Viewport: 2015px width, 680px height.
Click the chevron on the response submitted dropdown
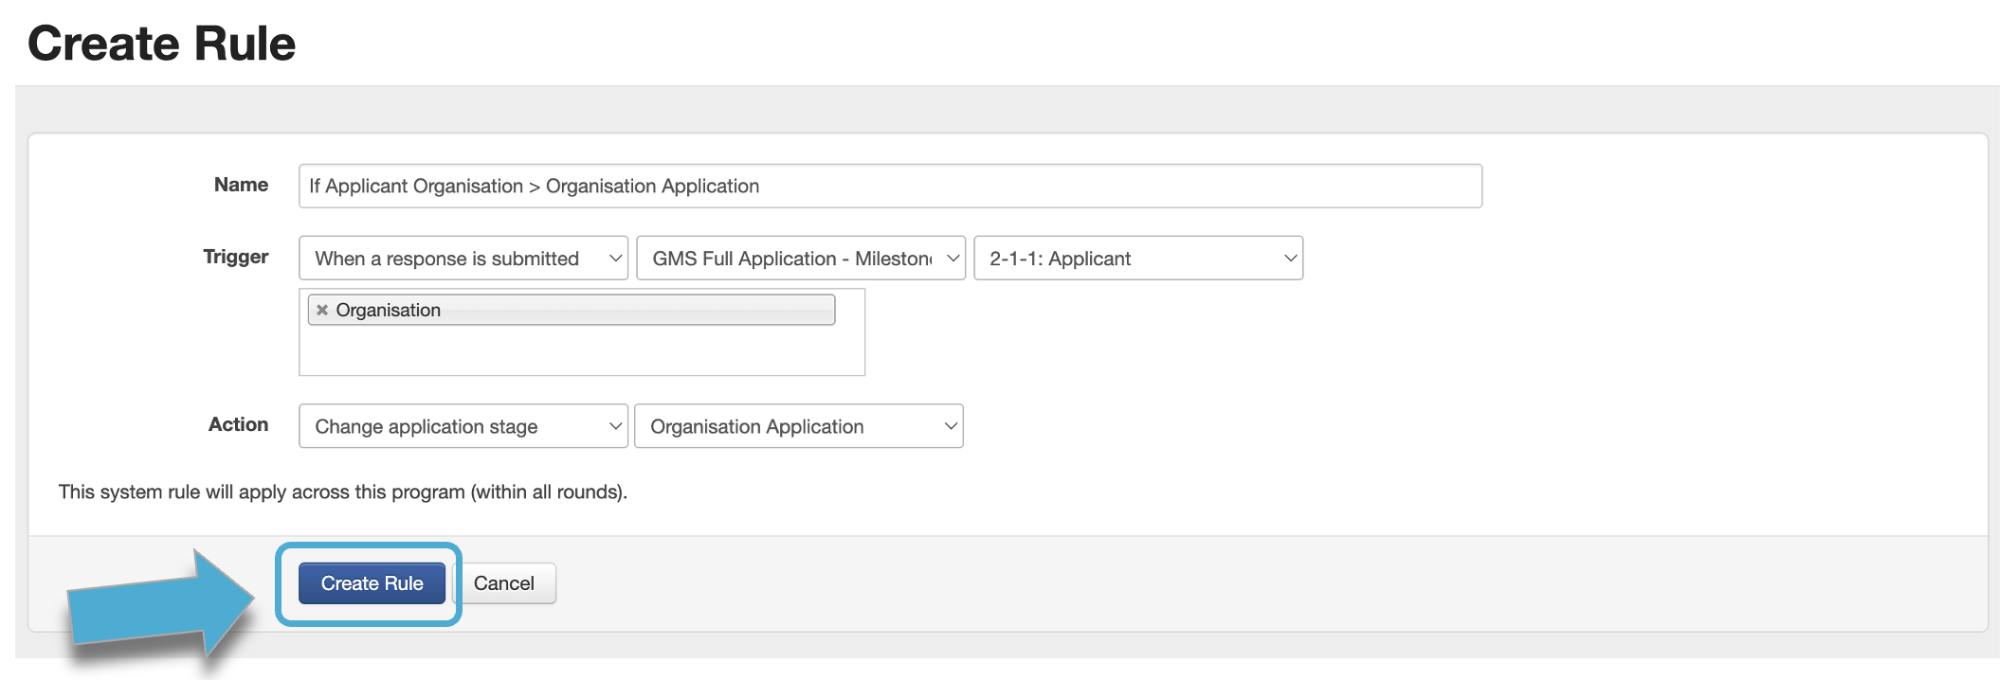point(615,259)
